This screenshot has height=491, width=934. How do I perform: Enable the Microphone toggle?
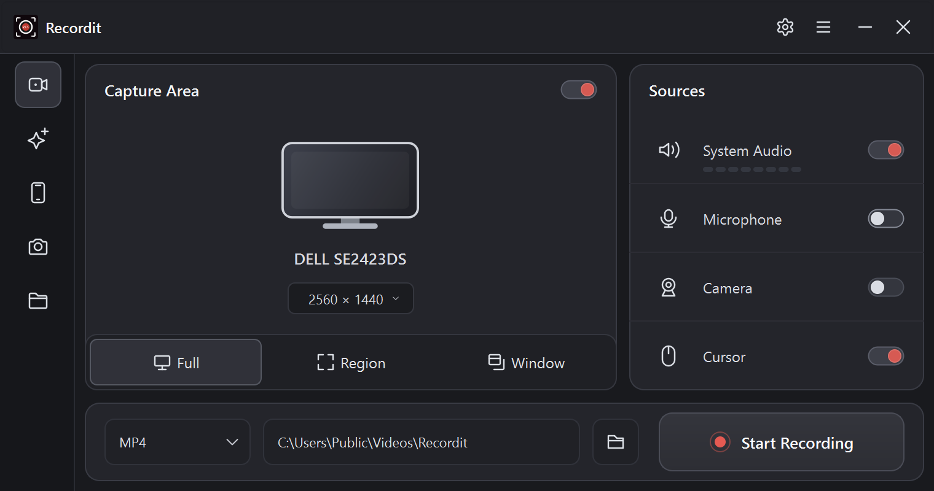point(885,218)
